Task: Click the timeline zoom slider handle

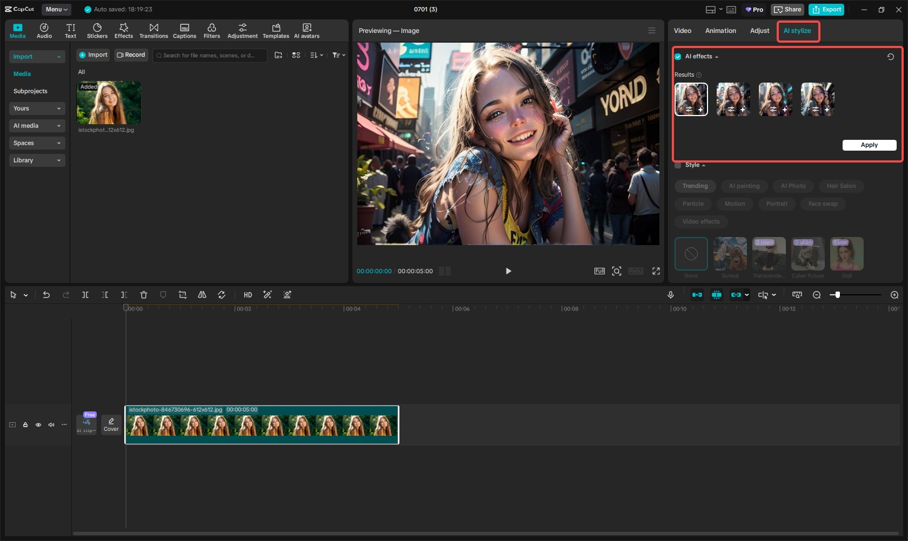Action: pyautogui.click(x=837, y=295)
